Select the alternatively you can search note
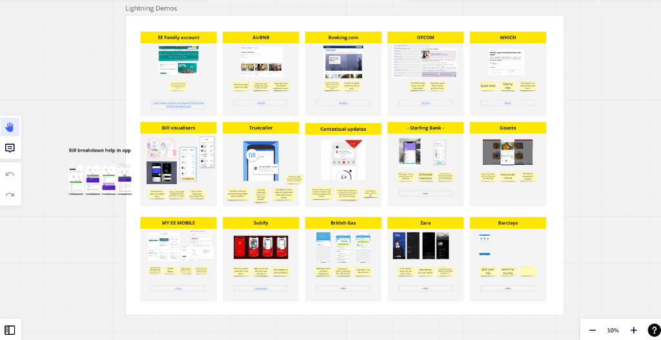 click(x=425, y=271)
